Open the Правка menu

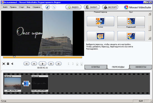coord(13,7)
